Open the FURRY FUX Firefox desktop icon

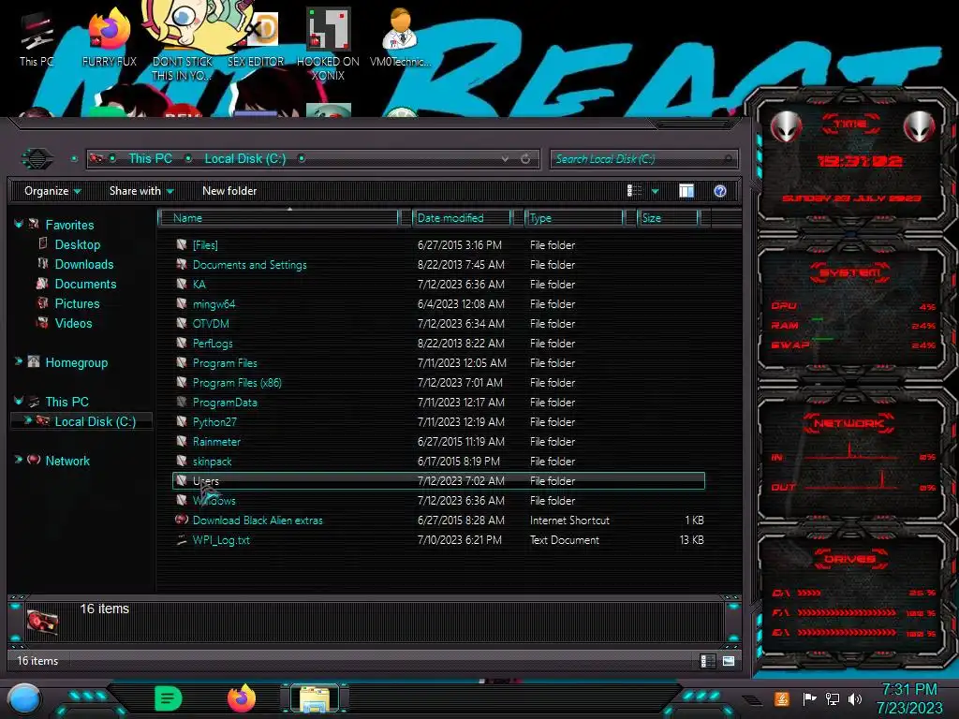110,37
